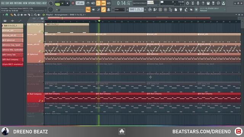Select the playlist slip tool

(x=25, y=15)
